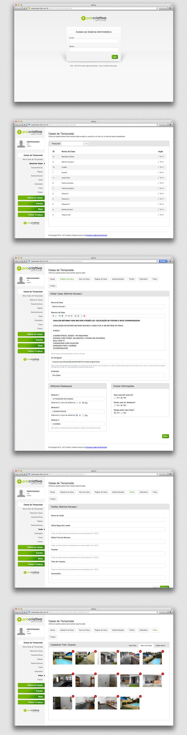This screenshot has height=735, width=187.
Task: Open the bunk beds thumbnail in the album's bottom row
Action: click(107, 703)
